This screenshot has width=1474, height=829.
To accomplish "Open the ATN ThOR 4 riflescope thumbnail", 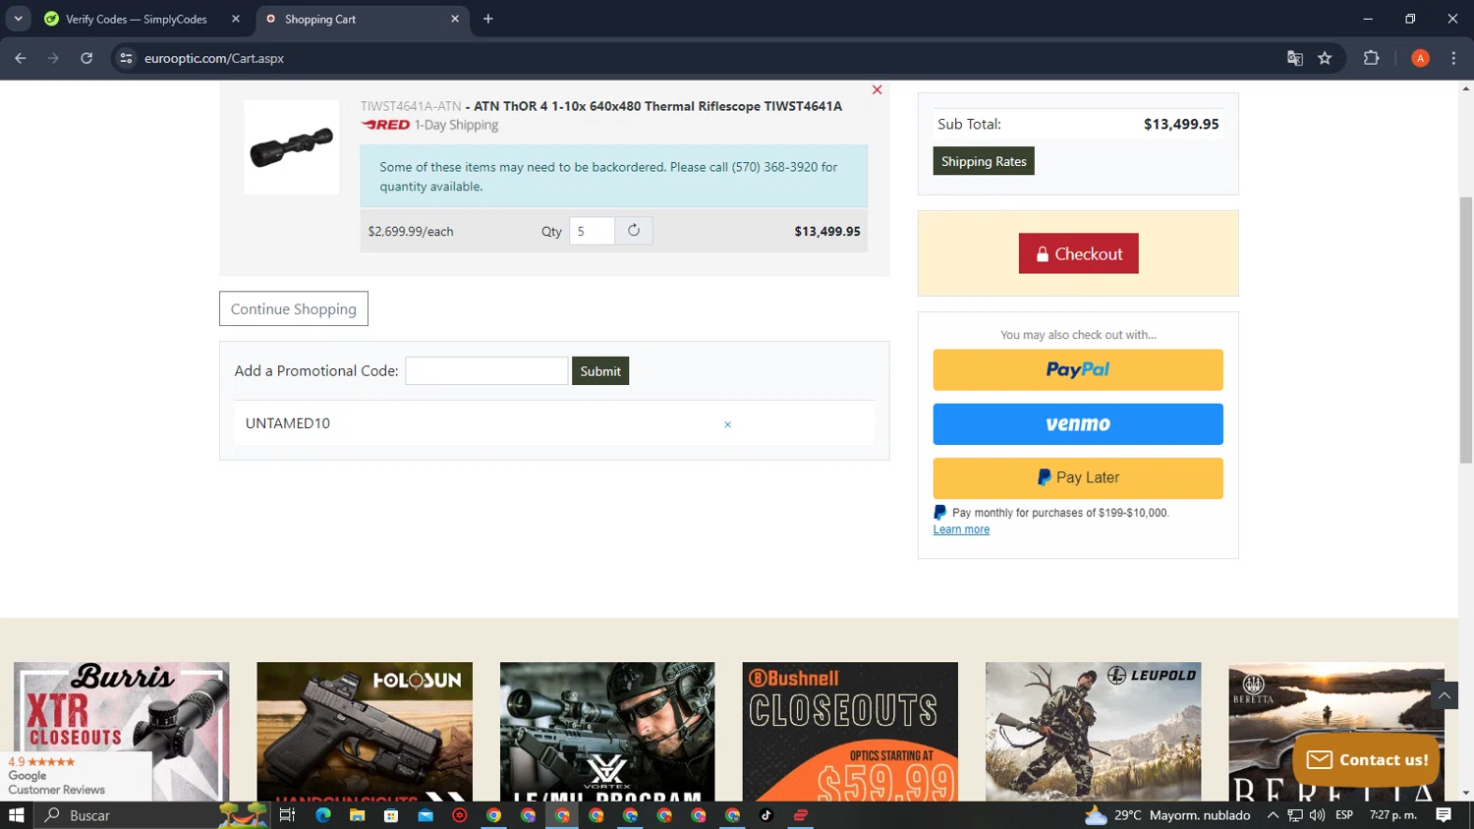I will pos(292,147).
